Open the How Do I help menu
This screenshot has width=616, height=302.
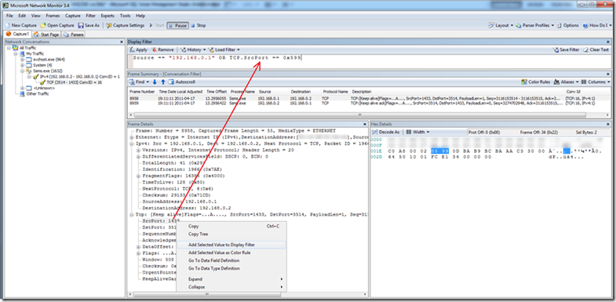click(596, 26)
